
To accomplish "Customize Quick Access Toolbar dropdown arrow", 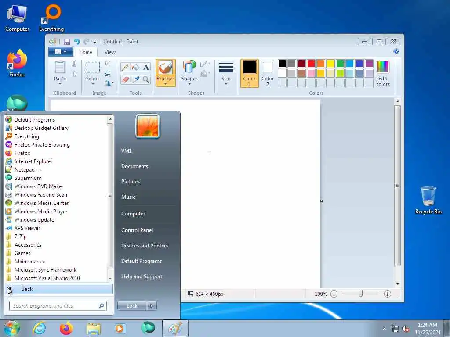I will coord(94,42).
